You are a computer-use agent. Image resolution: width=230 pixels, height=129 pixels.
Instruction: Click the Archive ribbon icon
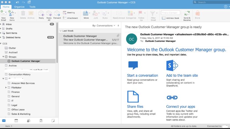(x=31, y=13)
